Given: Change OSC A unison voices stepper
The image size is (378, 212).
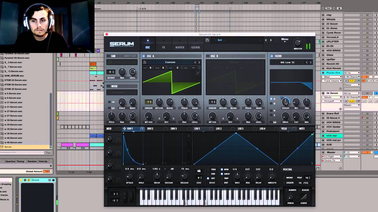Looking at the screenshot, I should click(149, 102).
